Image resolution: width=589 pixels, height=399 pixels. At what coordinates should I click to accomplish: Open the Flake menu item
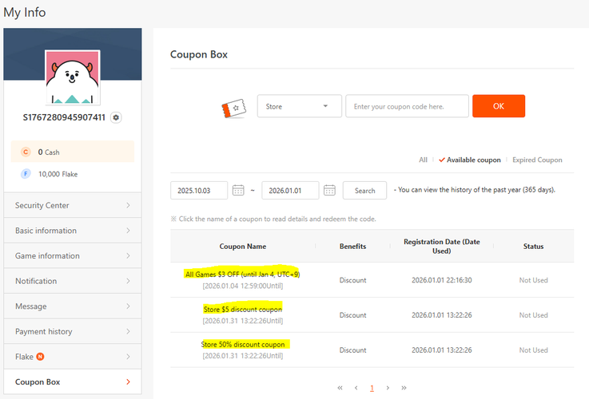tap(73, 357)
